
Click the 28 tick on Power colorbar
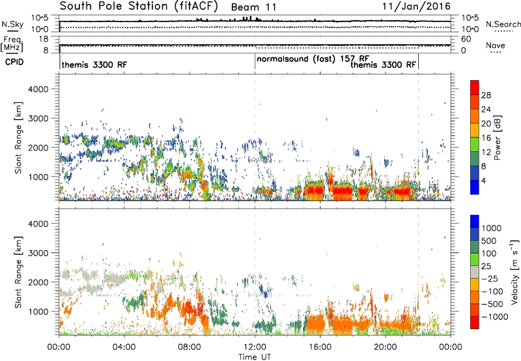(486, 95)
